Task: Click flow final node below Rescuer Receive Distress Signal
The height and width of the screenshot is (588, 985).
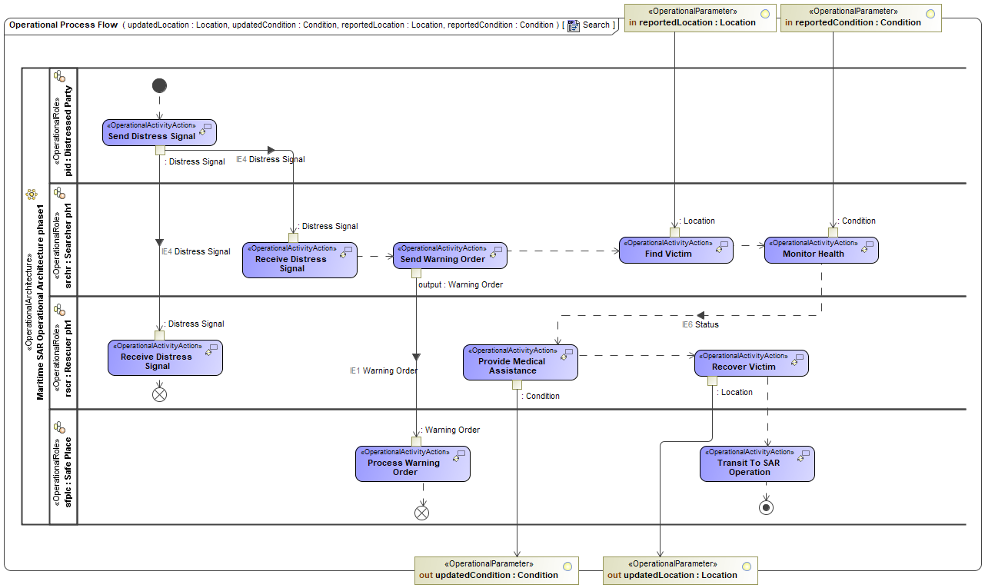Action: (159, 395)
